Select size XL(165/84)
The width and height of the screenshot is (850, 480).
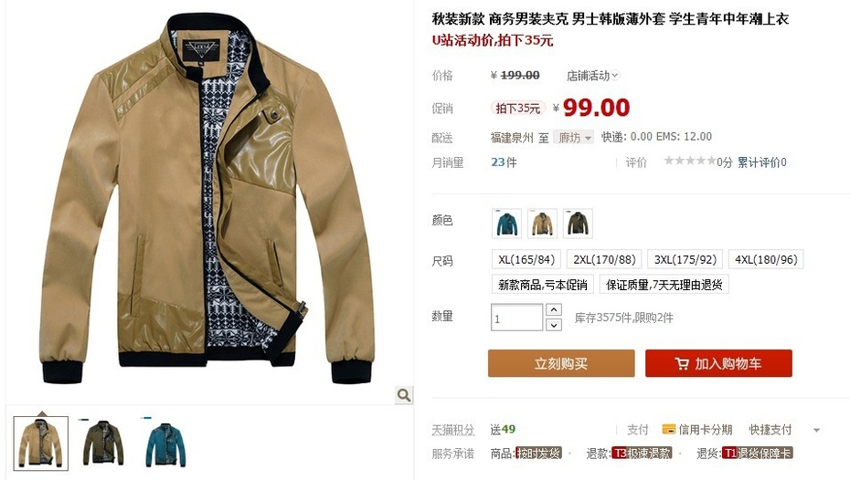[x=526, y=259]
